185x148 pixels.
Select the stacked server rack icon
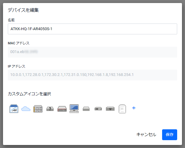tap(38, 109)
